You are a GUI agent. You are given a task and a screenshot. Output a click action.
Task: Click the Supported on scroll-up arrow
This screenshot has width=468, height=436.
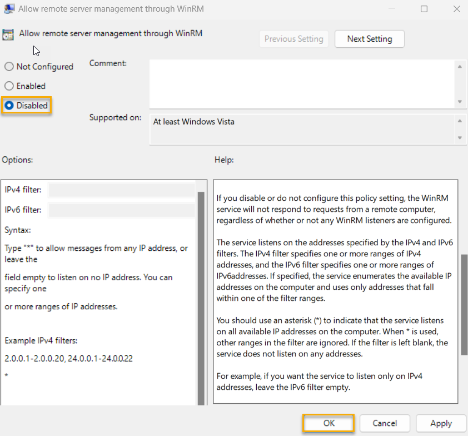click(x=461, y=120)
